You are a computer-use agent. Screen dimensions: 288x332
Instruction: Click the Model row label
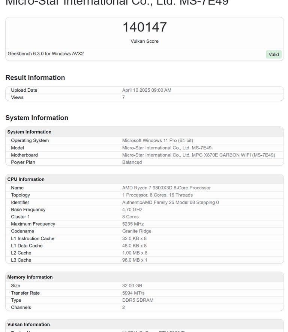17,148
